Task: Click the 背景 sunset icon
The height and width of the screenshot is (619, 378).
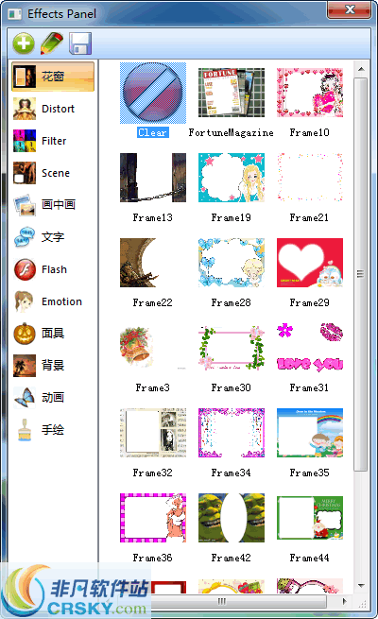Action: pos(25,366)
